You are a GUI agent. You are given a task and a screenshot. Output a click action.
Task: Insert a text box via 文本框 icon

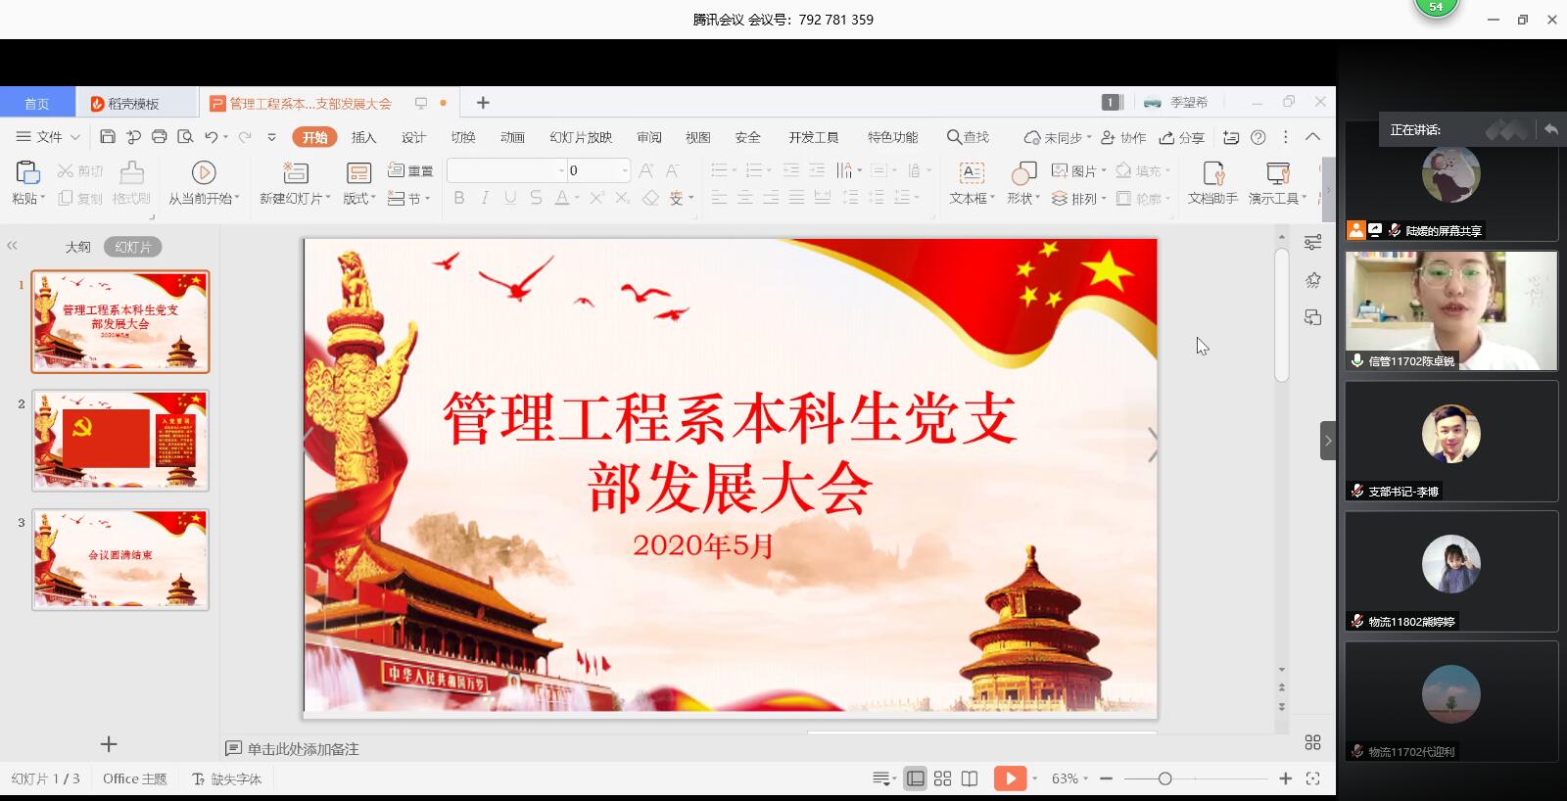[971, 173]
